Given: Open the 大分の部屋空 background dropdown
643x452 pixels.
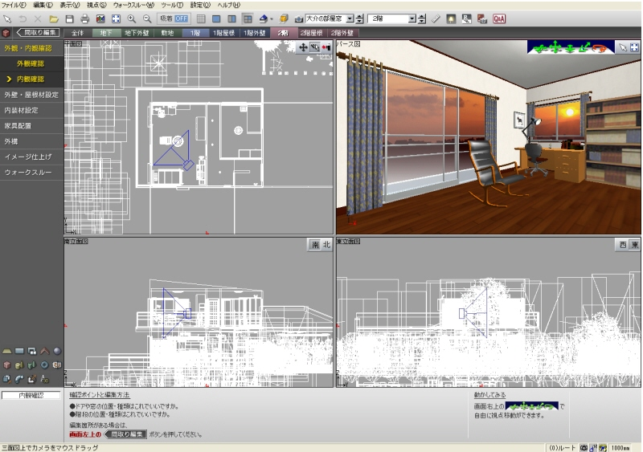Looking at the screenshot, I should point(350,18).
